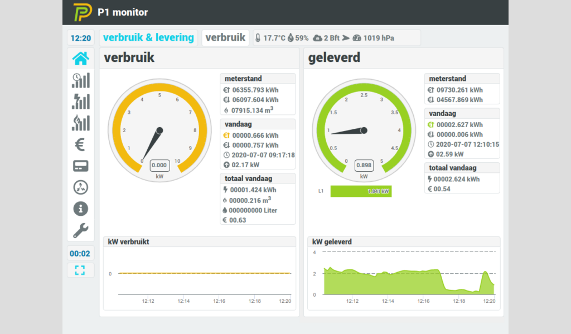Open the meter display sidebar icon

tap(80, 166)
